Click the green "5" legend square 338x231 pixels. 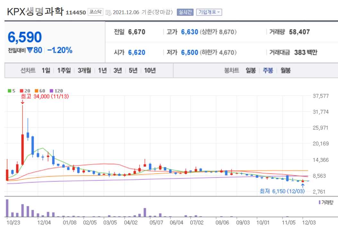(10, 91)
